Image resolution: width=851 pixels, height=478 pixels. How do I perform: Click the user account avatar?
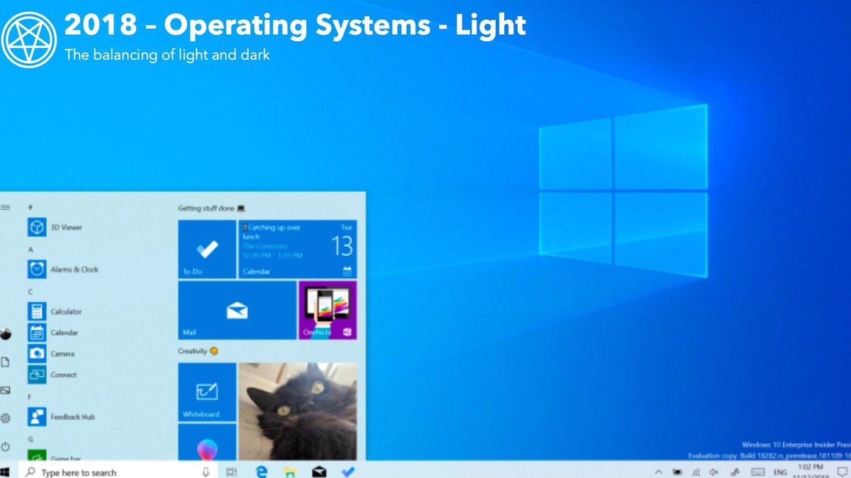tap(6, 334)
